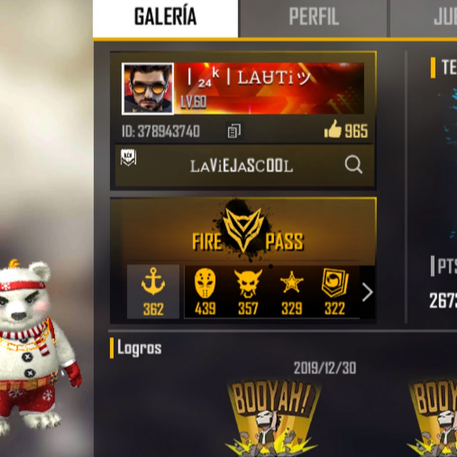
Task: Select the shield emblem badge showing 322
Action: [x=335, y=291]
